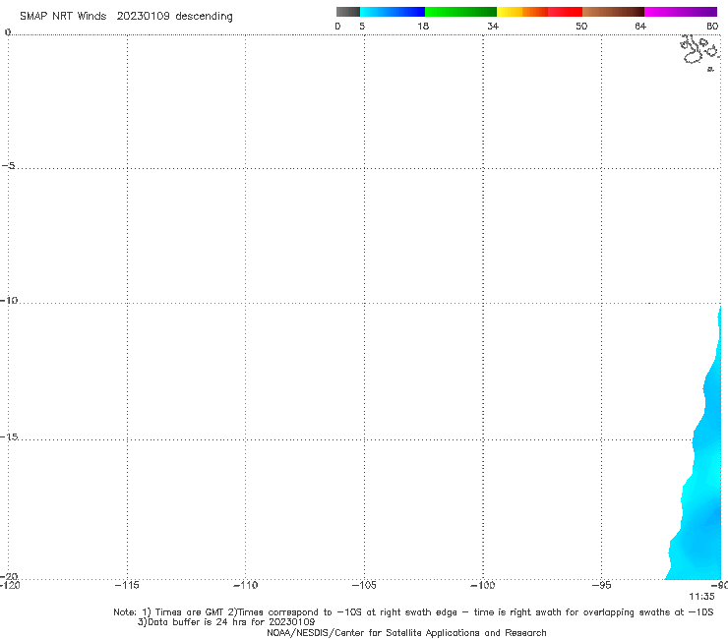728x639 pixels.
Task: Click the green segment of the wind color bar
Action: [x=460, y=12]
